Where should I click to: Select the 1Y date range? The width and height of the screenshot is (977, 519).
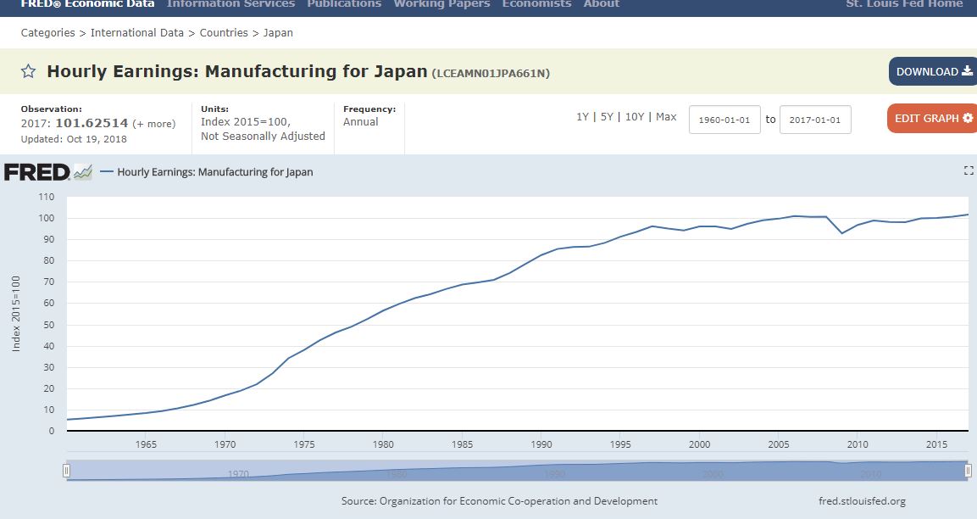pyautogui.click(x=582, y=117)
